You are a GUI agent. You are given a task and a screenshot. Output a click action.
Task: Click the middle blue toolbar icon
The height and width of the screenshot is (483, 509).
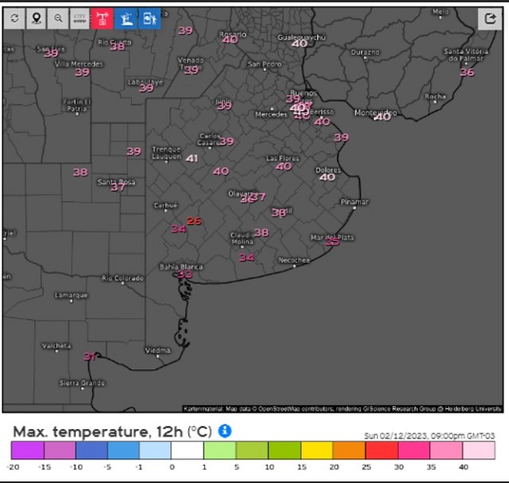127,18
